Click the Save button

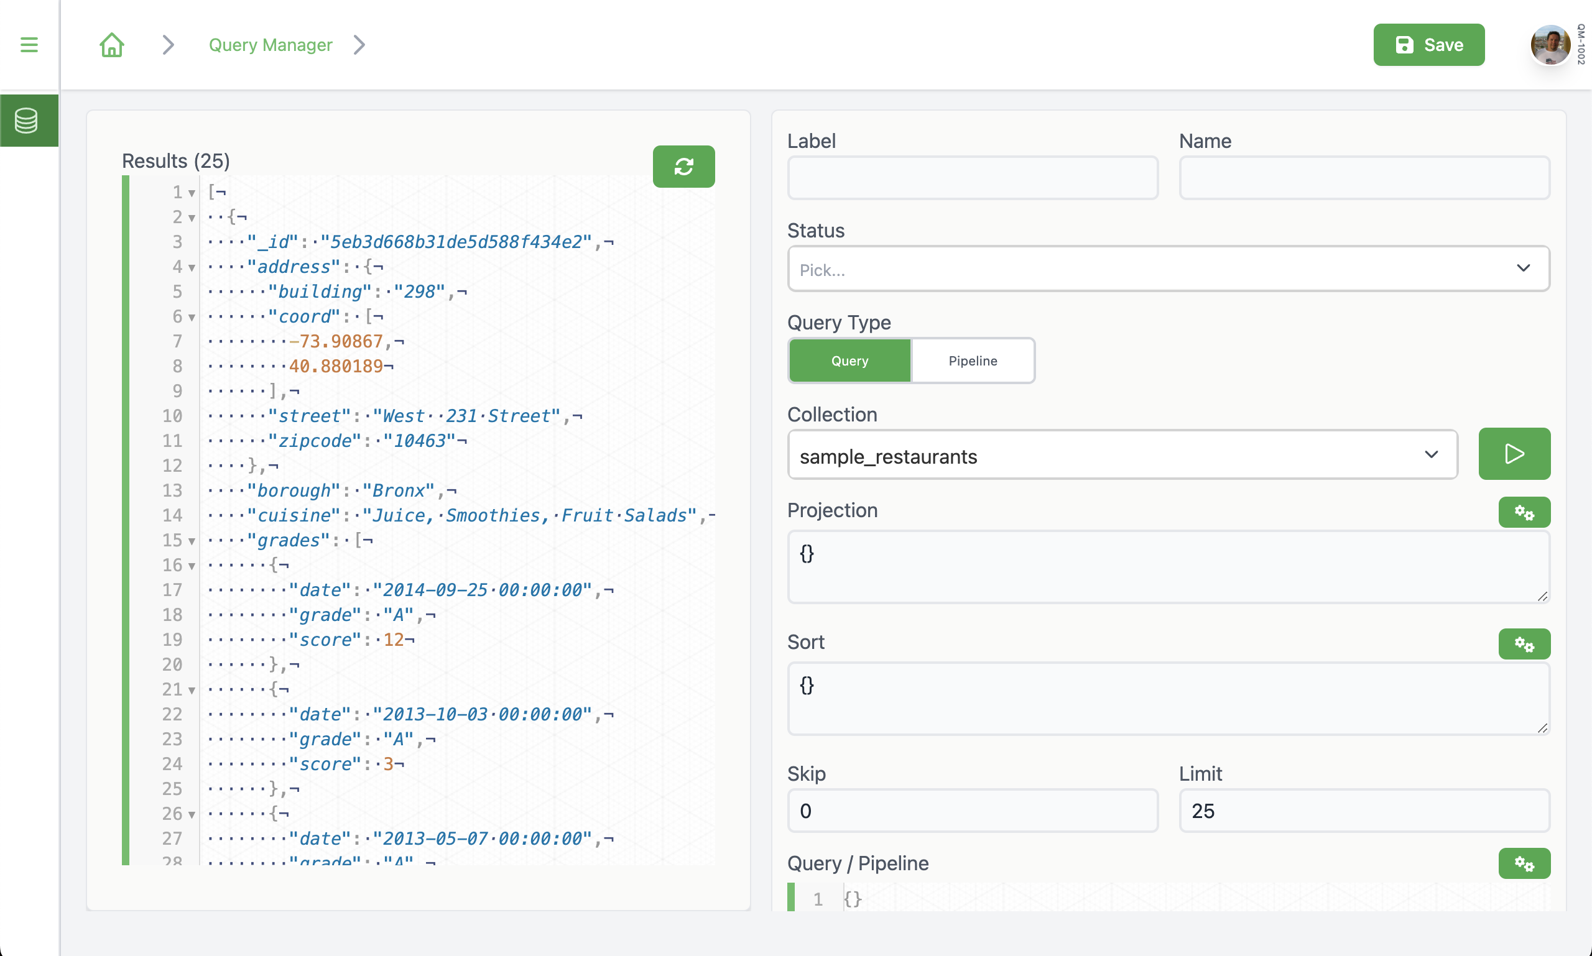pos(1429,45)
